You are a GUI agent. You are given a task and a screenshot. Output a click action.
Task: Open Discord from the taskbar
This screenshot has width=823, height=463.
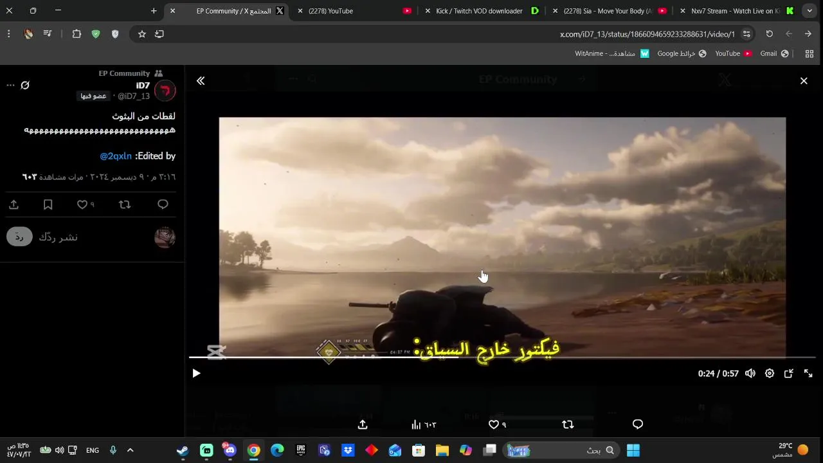click(x=230, y=450)
